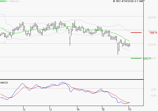Click the red 78975 resistance value
This screenshot has width=158, height=111.
click(x=153, y=33)
